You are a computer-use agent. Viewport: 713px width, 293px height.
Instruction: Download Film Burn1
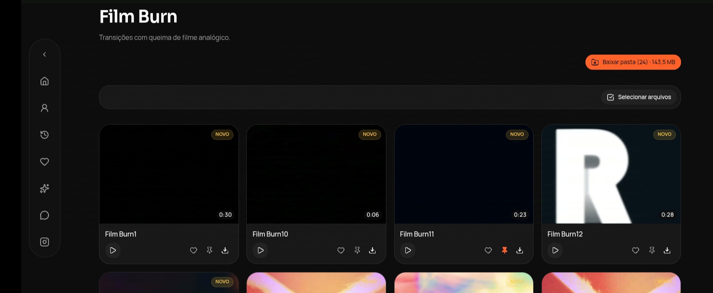[x=225, y=250]
